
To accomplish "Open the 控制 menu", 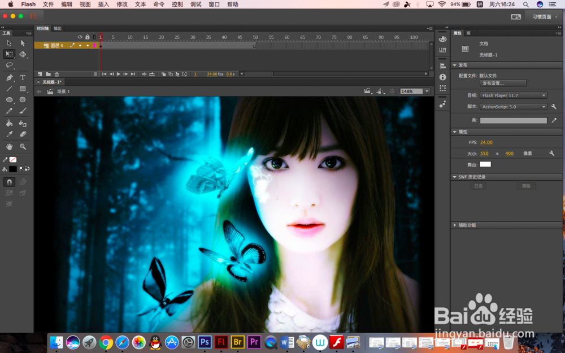I will click(177, 5).
